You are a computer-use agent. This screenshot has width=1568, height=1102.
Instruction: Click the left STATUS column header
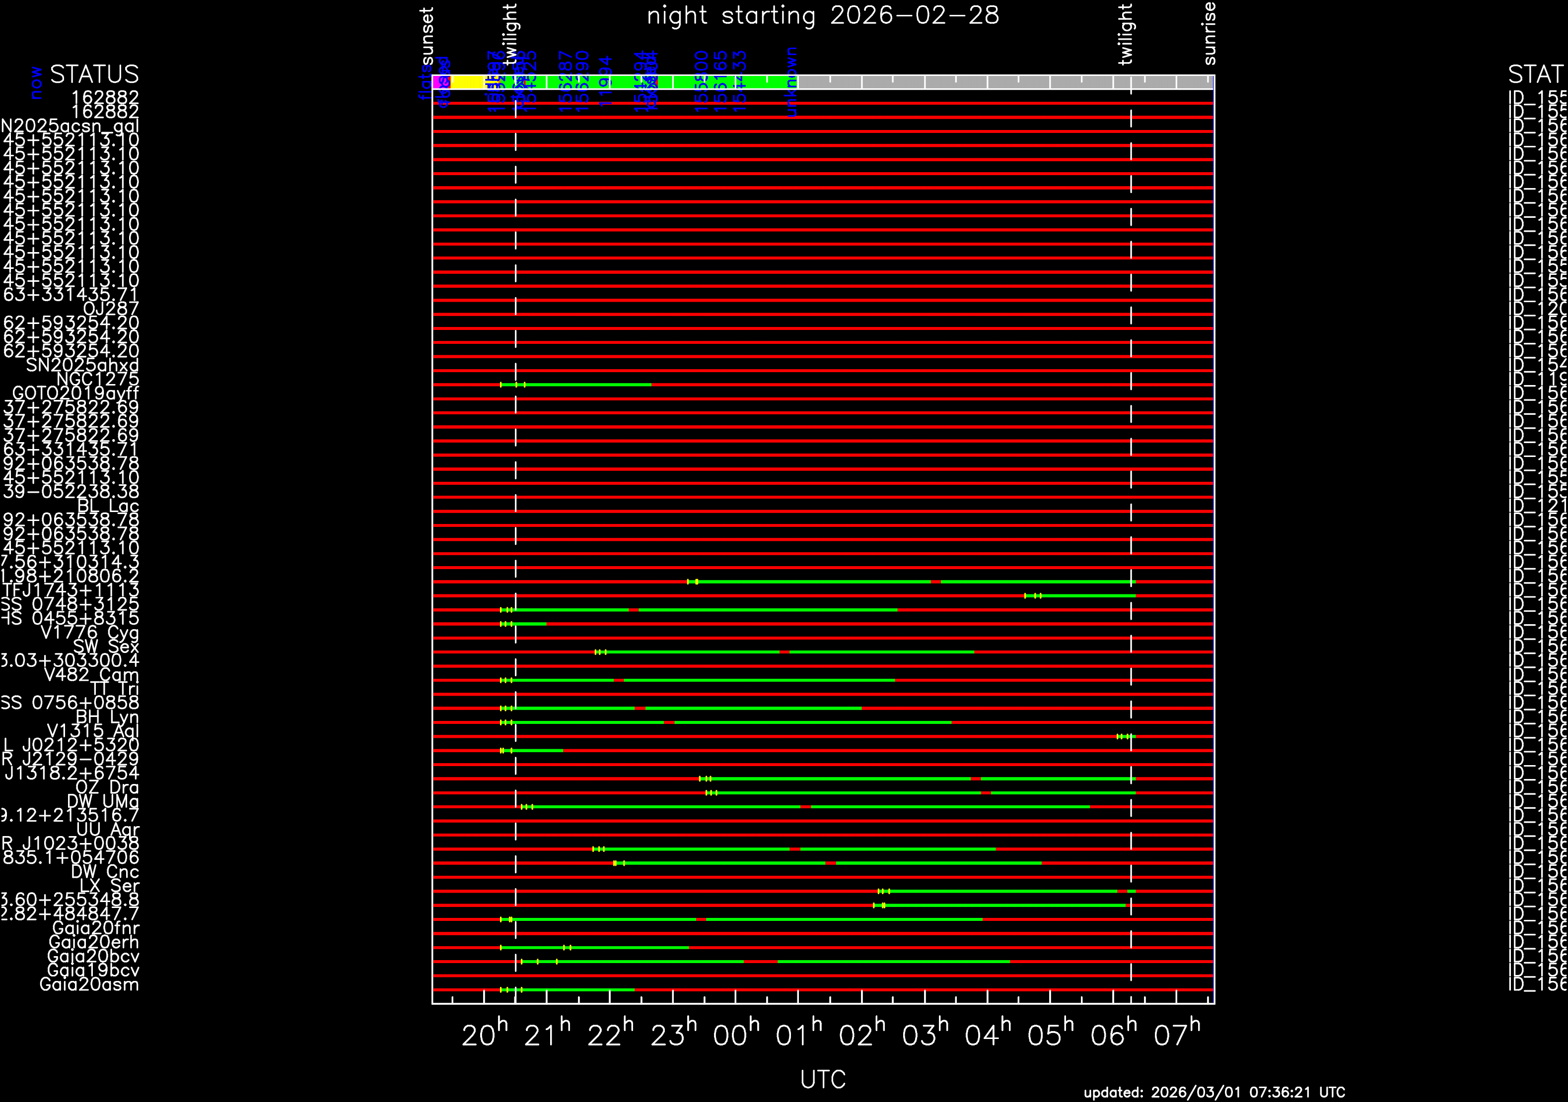(94, 74)
